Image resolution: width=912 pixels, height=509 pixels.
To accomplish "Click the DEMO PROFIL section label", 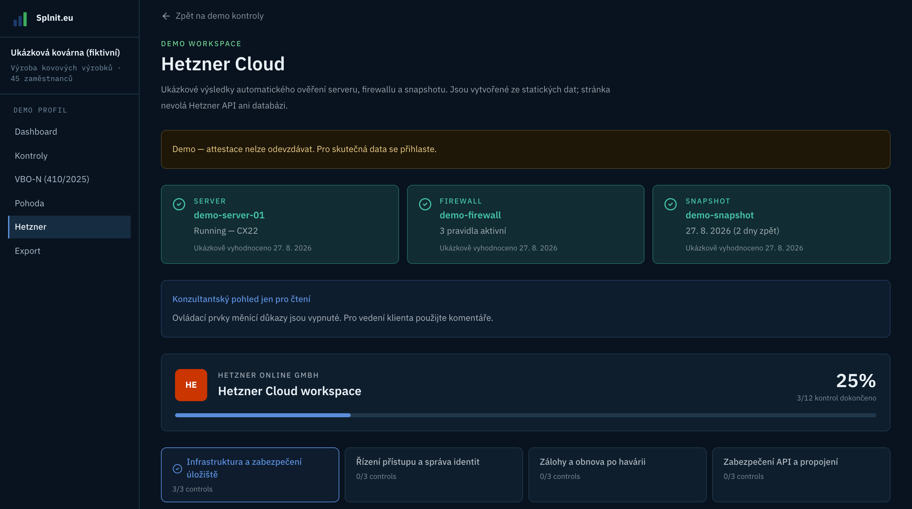I will [x=40, y=110].
